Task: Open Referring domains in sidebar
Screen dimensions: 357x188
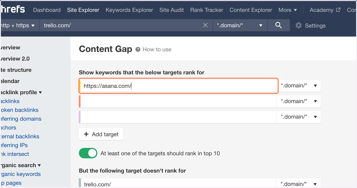Action: pyautogui.click(x=21, y=119)
